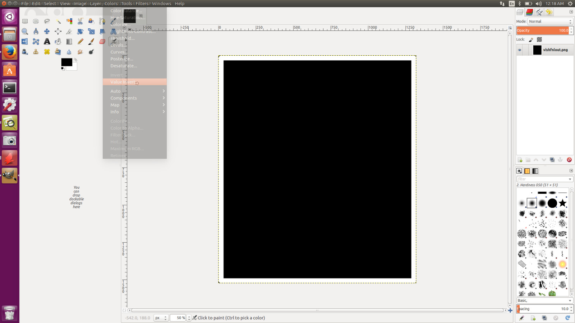Click the foreground black color swatch

tap(66, 62)
